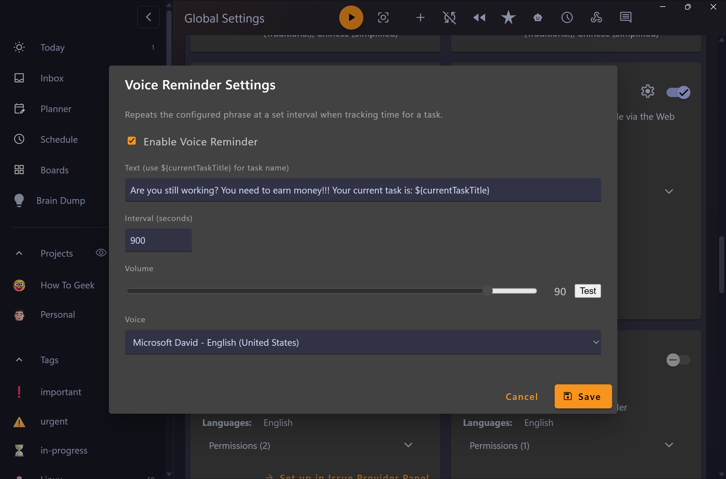The width and height of the screenshot is (726, 479).
Task: Edit the reminder text field
Action: 363,190
